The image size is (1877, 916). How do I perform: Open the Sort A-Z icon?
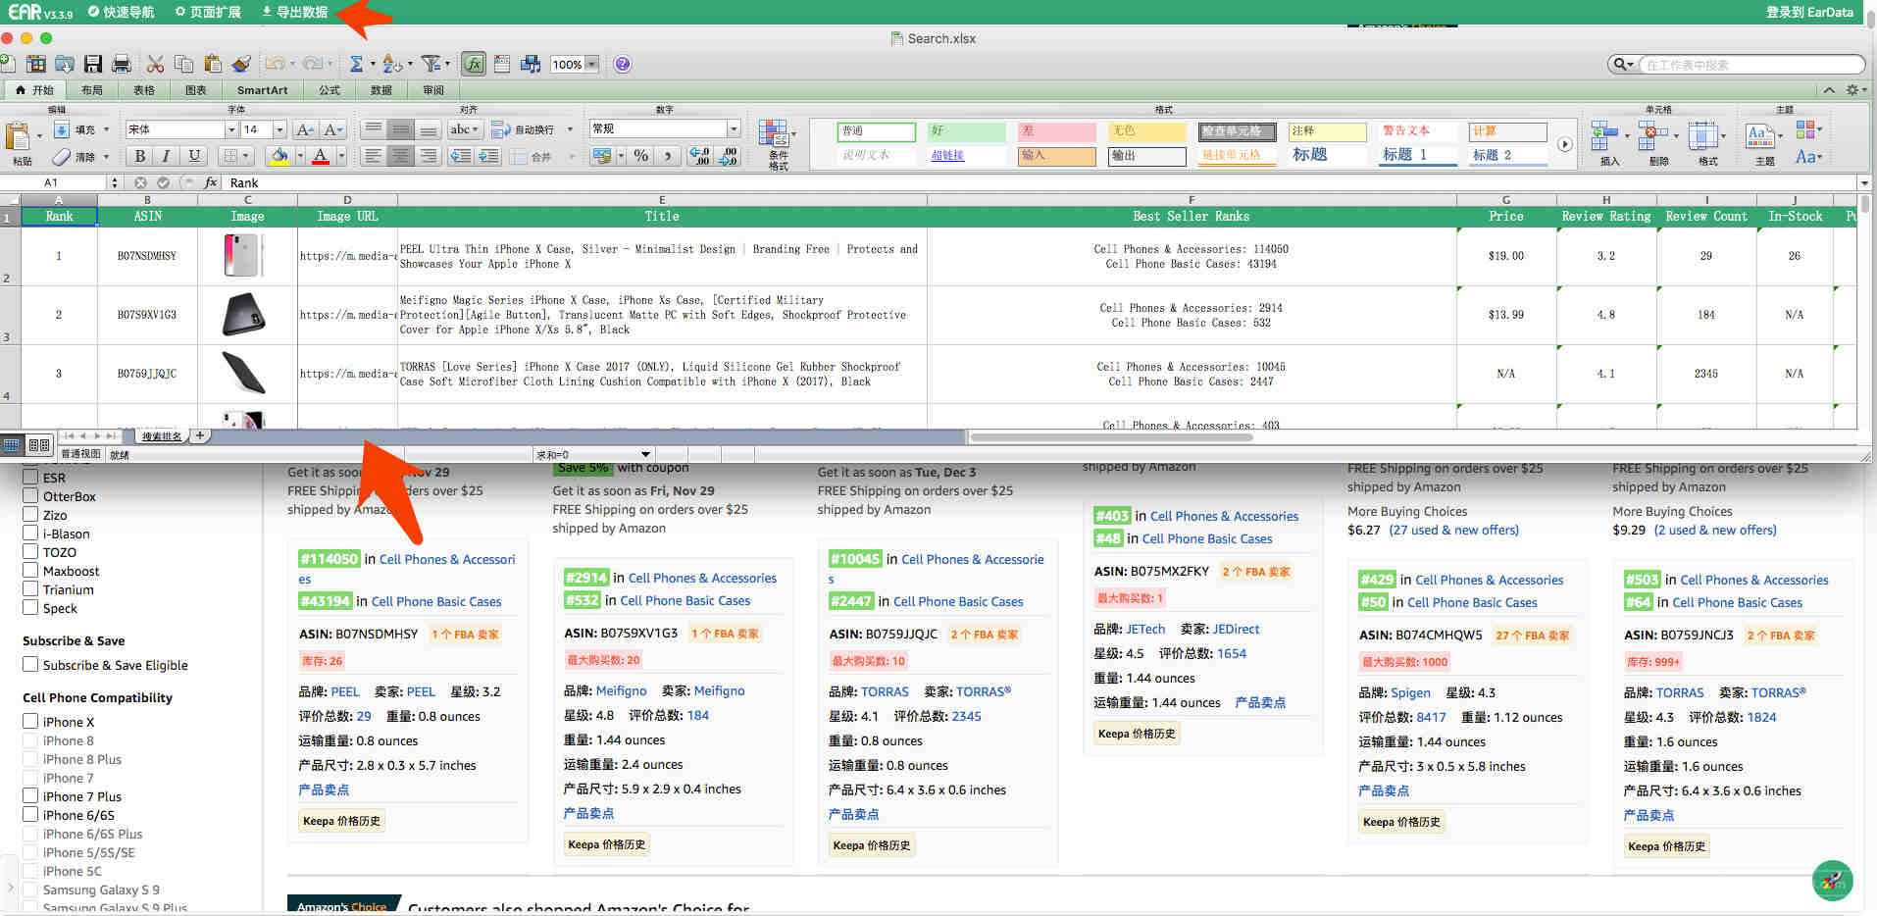coord(391,64)
